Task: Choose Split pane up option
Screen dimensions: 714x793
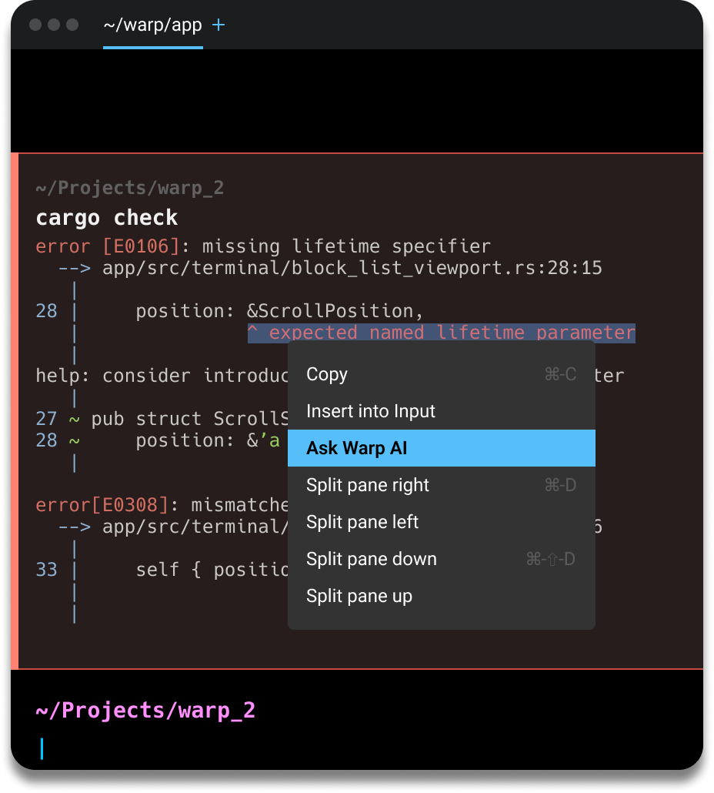Action: [x=441, y=596]
